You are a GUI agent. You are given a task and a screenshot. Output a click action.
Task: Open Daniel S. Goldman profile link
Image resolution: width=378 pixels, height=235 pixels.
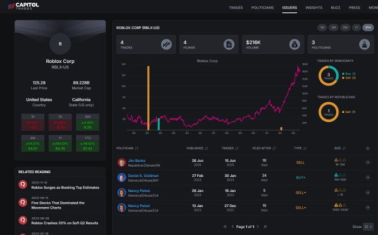coord(143,176)
